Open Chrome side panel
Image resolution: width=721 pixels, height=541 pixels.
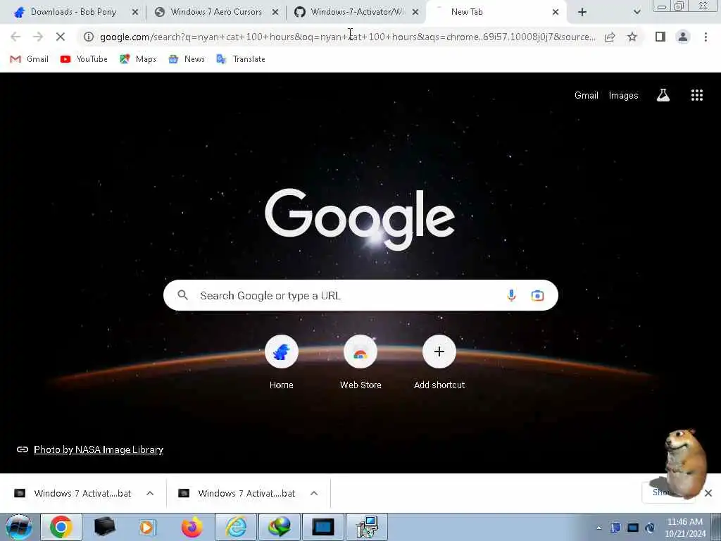point(660,37)
